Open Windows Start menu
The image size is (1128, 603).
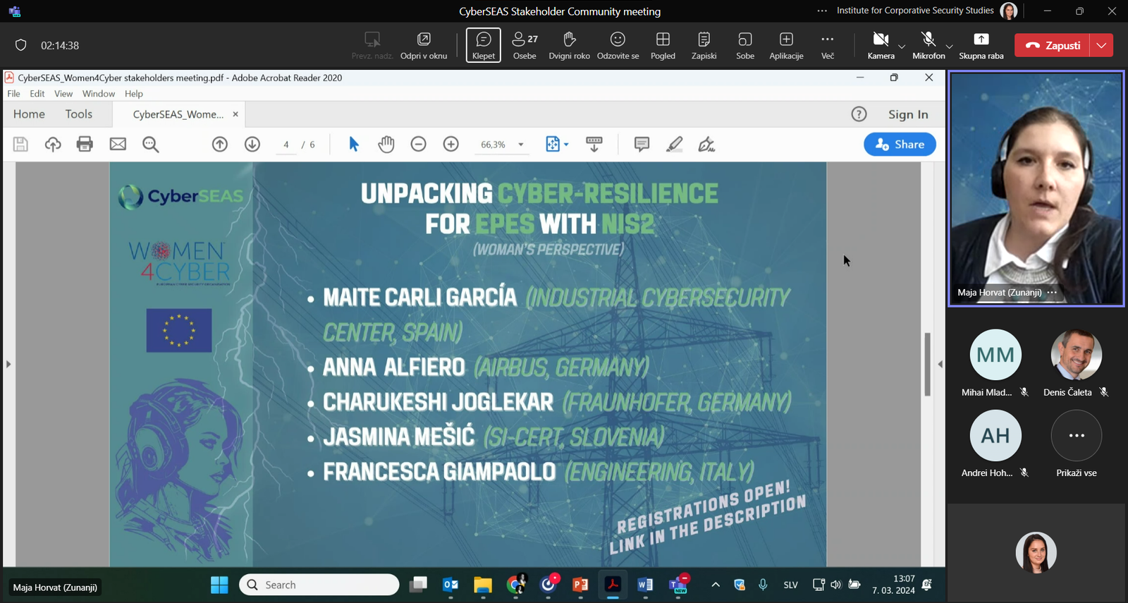point(219,585)
